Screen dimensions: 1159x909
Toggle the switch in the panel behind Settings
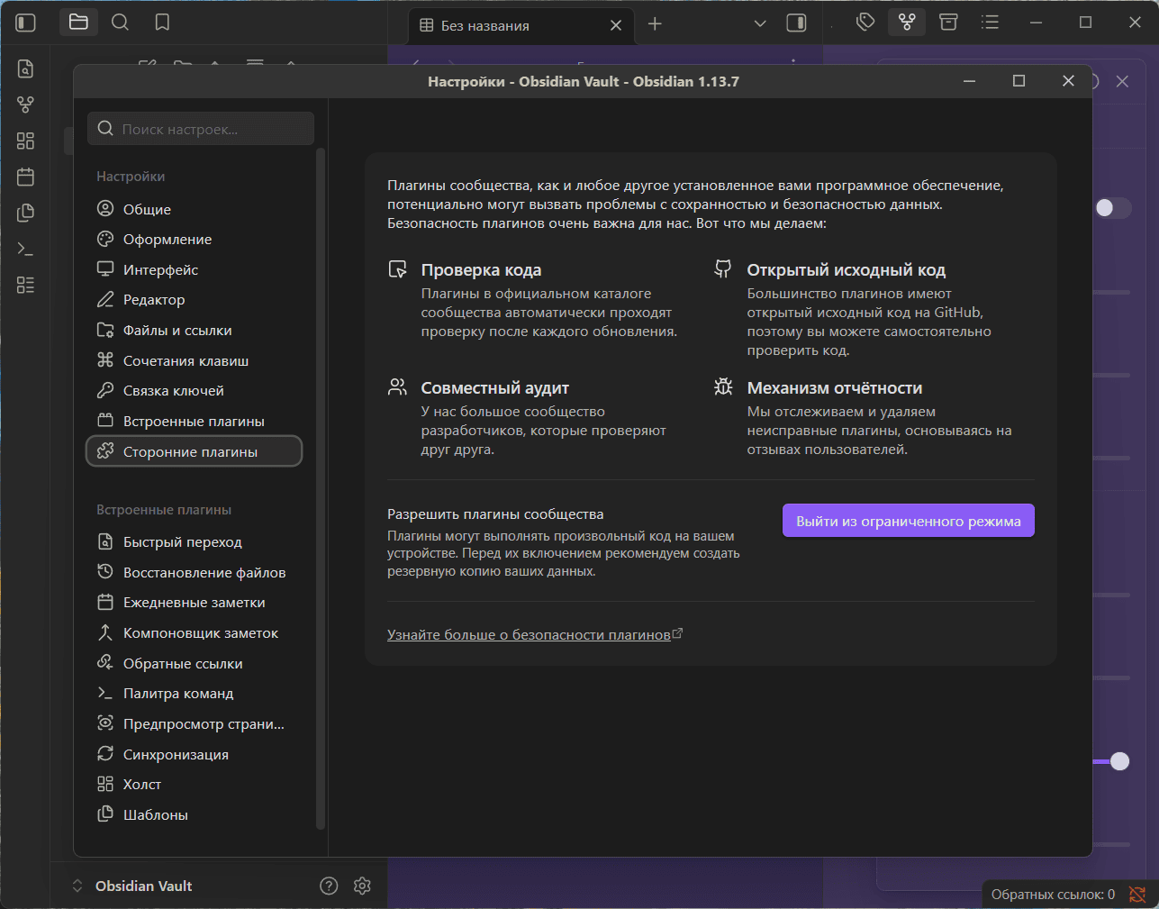point(1112,208)
